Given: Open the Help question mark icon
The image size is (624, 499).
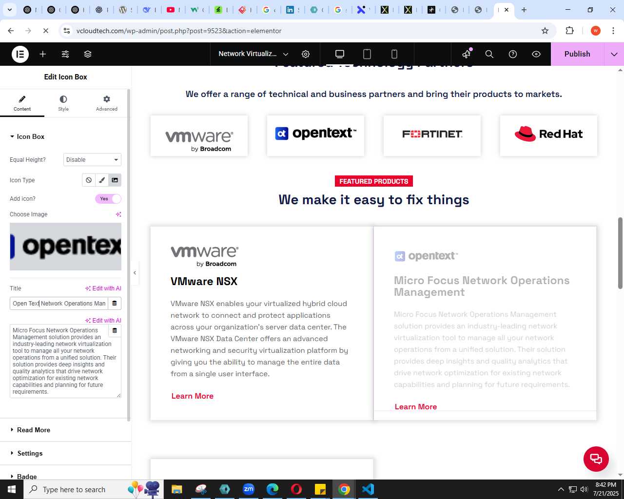Looking at the screenshot, I should (x=513, y=54).
